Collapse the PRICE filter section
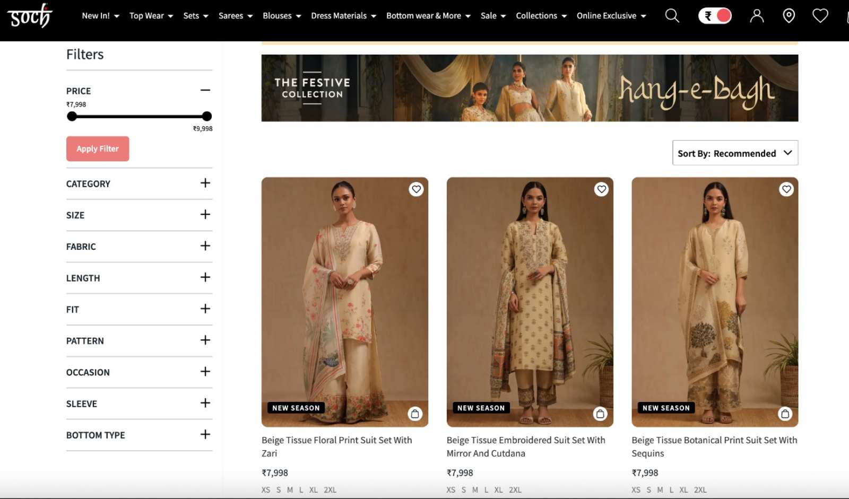This screenshot has width=849, height=499. click(205, 91)
